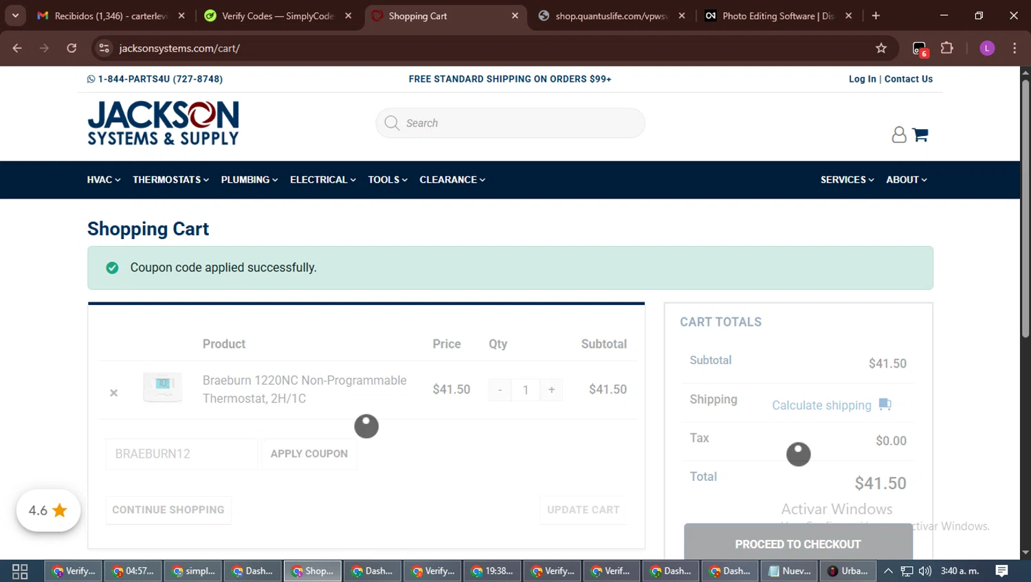Click the coupon code field BRAEBURN12
Screen dimensions: 1031x582
pos(181,454)
